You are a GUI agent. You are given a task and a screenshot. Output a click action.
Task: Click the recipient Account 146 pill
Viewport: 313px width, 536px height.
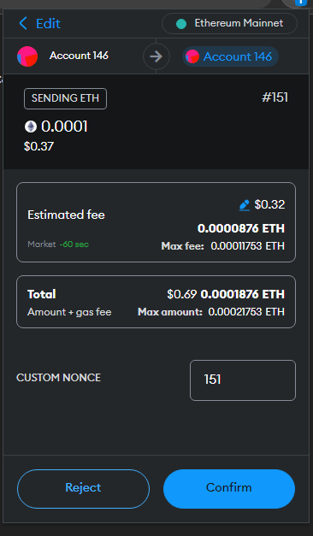coord(230,56)
